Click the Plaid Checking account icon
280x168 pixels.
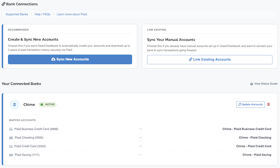11,138
